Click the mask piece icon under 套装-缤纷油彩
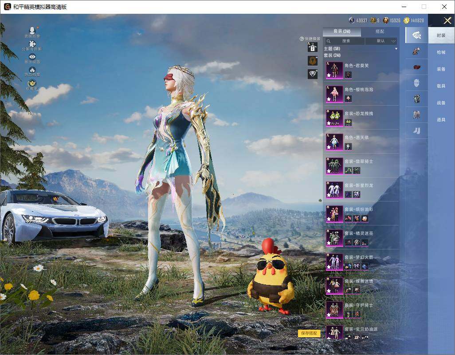 point(365,219)
